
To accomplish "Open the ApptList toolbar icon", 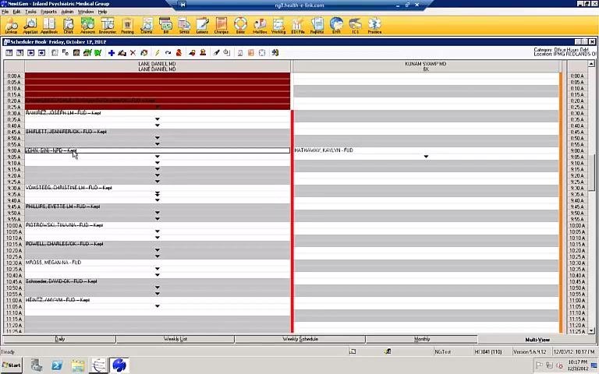I will coord(30,26).
